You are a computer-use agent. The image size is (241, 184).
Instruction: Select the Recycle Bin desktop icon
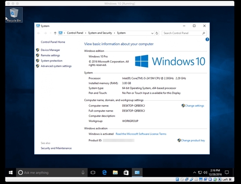[14, 15]
